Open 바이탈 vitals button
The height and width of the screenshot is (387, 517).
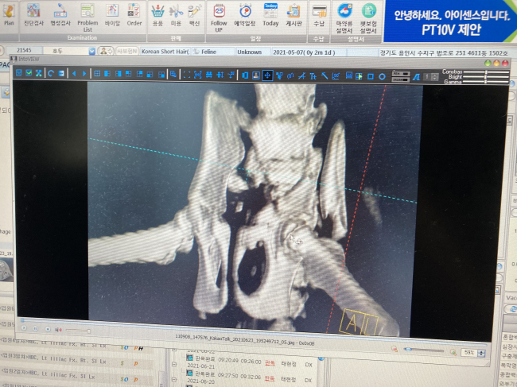pos(112,15)
